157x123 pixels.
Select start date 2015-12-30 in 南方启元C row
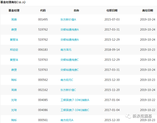tap(112, 80)
